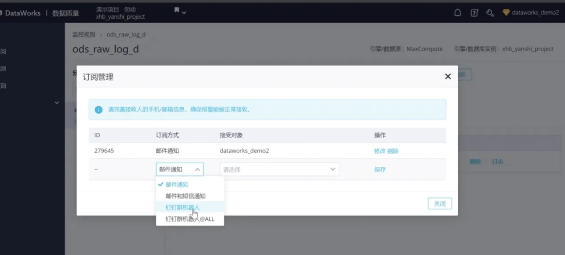This screenshot has width=565, height=255.
Task: Select 钉钉群机器人 option
Action: point(190,208)
